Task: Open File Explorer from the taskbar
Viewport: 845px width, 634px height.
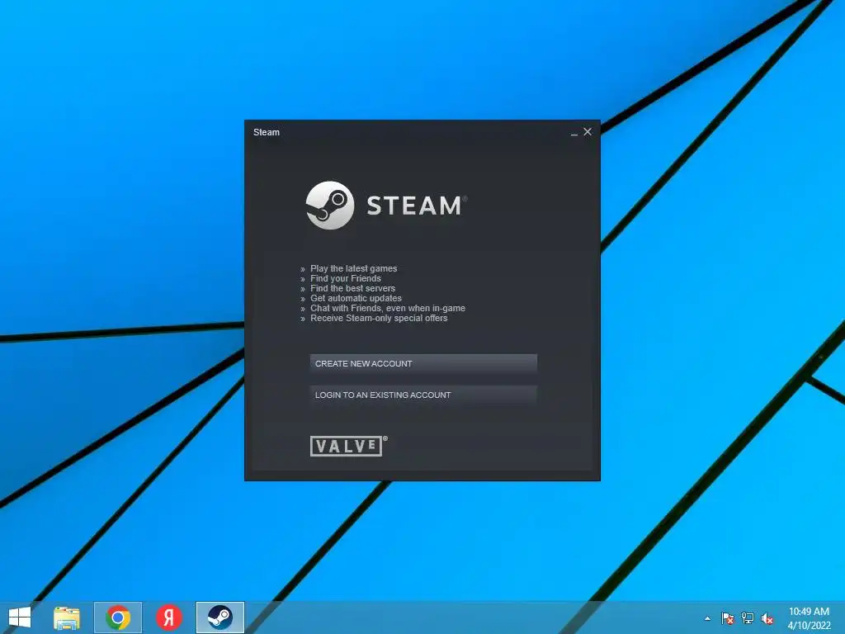Action: [67, 617]
